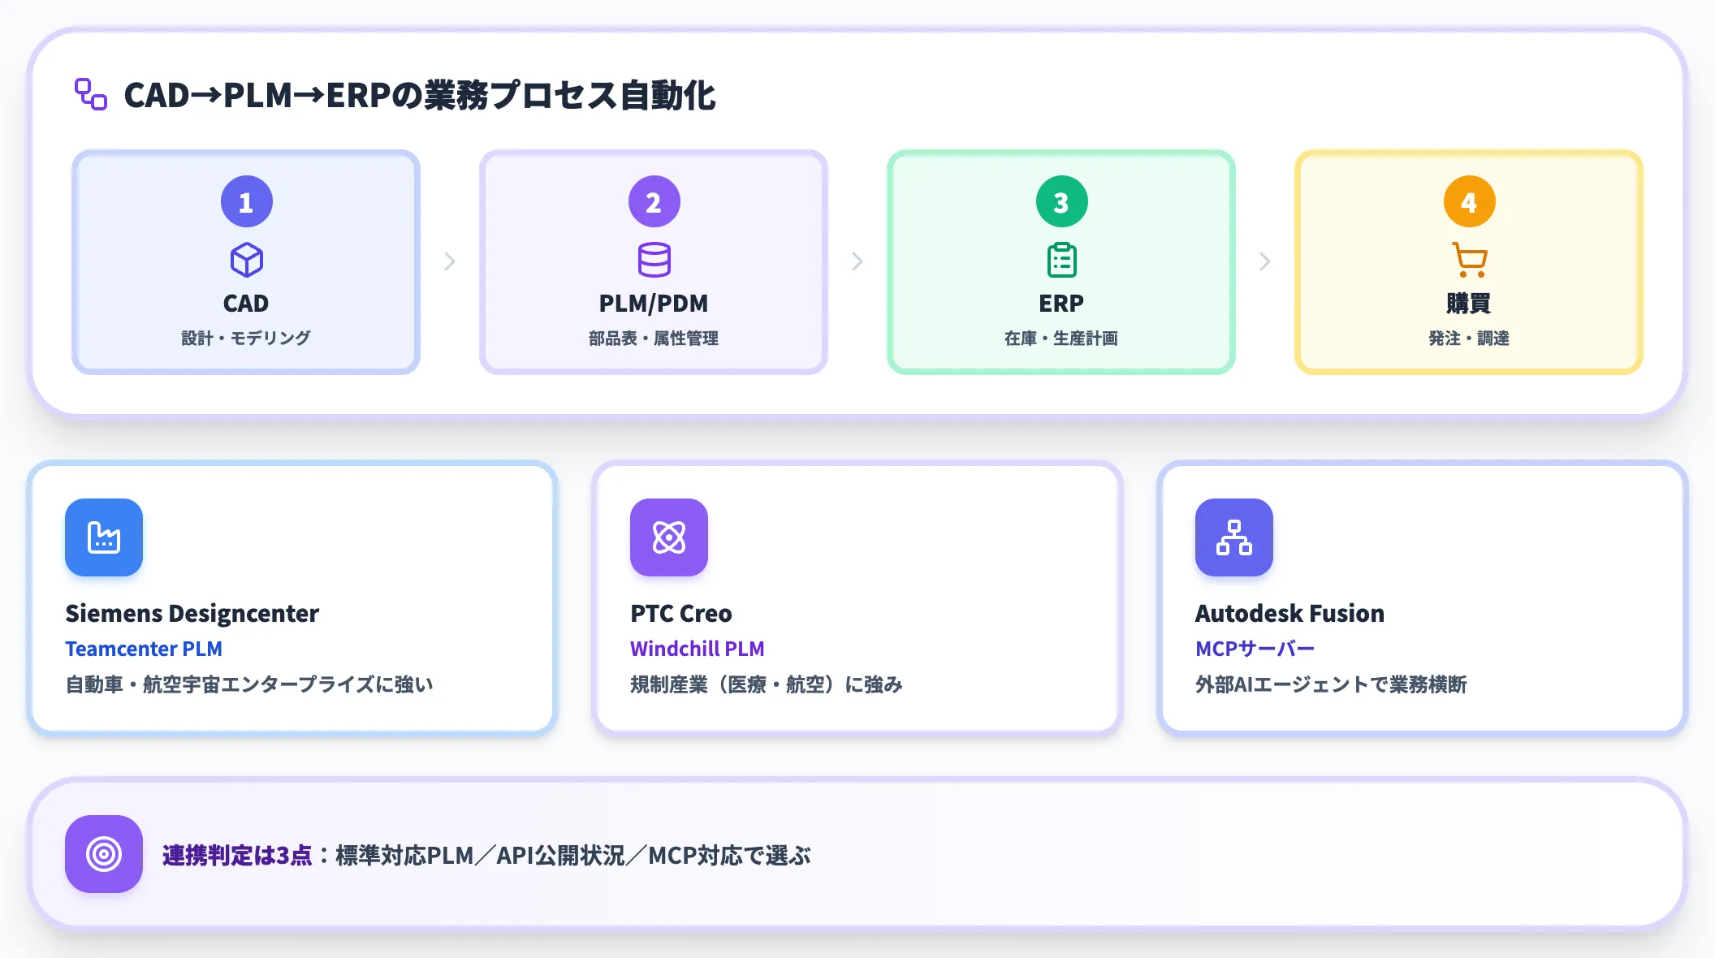Click the 外部AIエージェントで業務横断 description
Viewport: 1715px width, 958px height.
click(1331, 684)
